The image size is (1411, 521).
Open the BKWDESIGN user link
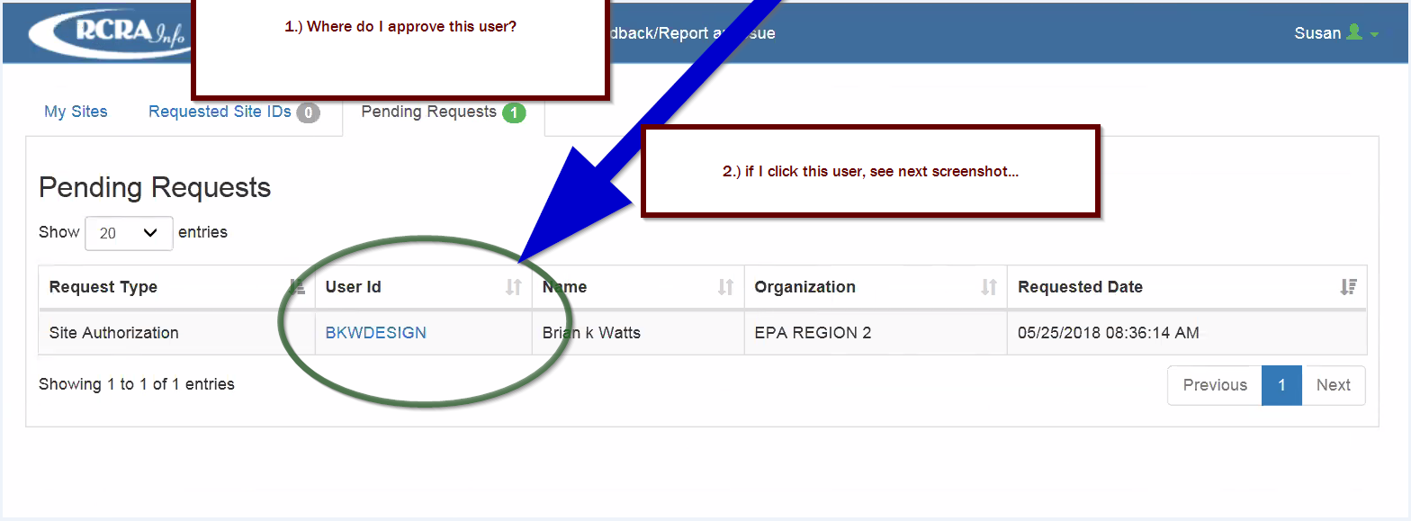tap(375, 333)
